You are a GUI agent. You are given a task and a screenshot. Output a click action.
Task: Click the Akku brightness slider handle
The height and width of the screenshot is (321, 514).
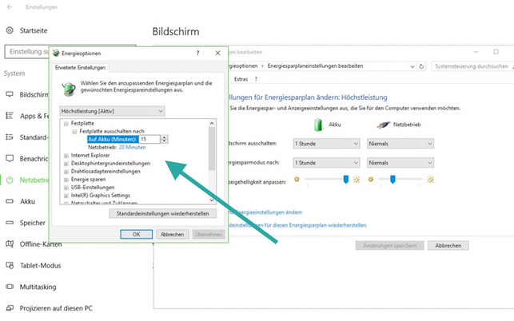coord(346,180)
